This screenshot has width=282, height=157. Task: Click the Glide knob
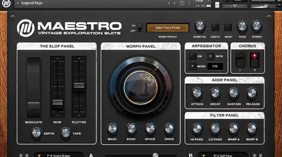pos(242,27)
